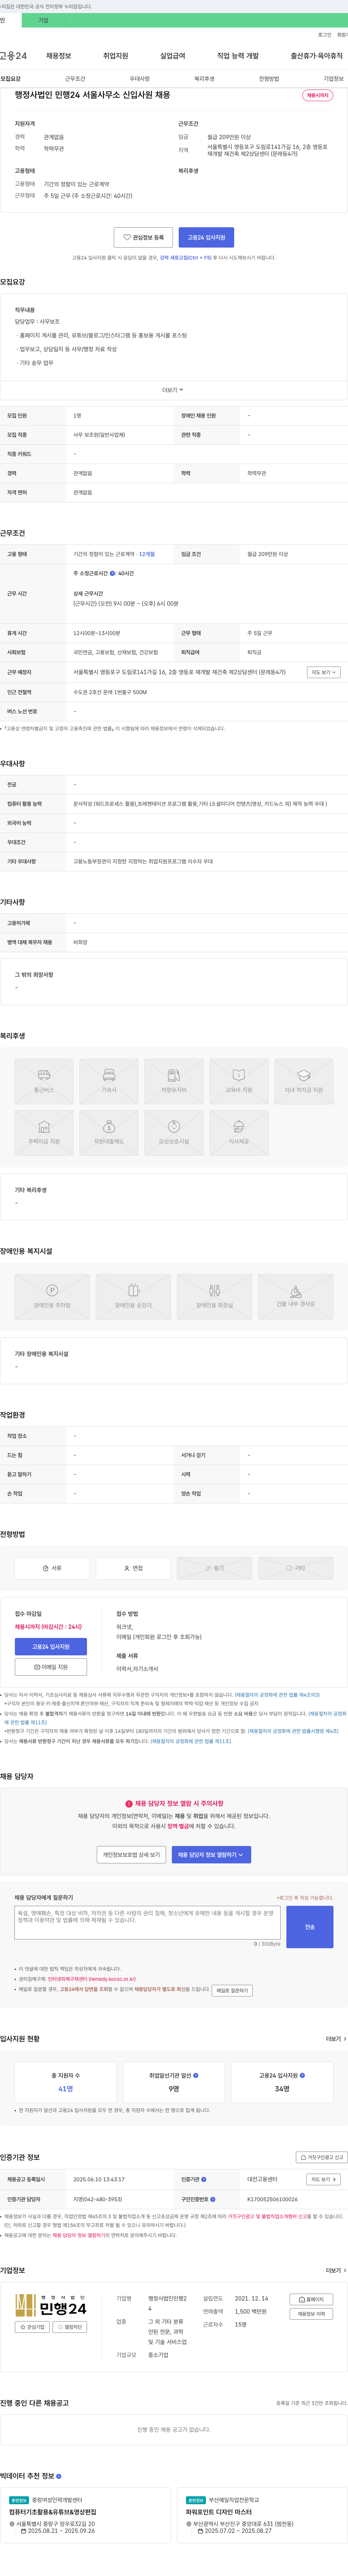348x2576 pixels.
Task: Jump to the 근무조건 section tab
Action: pos(75,79)
